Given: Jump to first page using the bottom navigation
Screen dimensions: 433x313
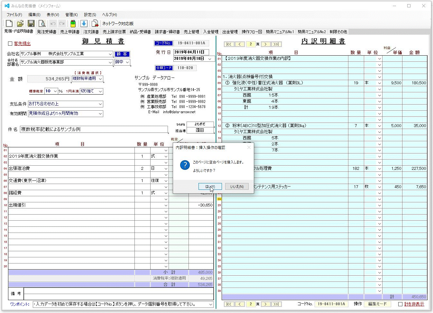Looking at the screenshot, I should [229, 304].
